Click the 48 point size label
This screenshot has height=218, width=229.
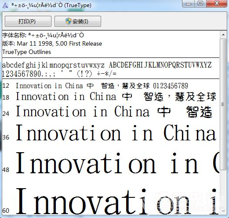[6, 170]
